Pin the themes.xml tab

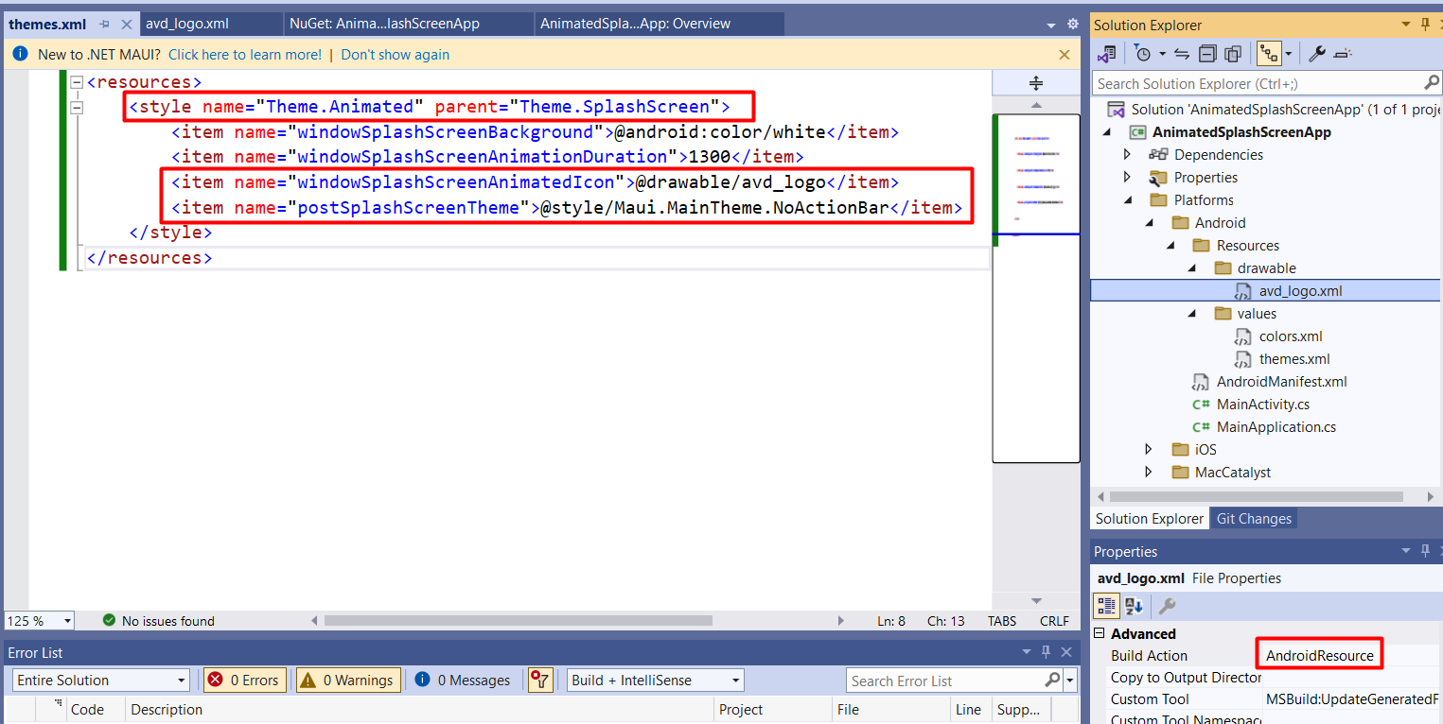(104, 24)
